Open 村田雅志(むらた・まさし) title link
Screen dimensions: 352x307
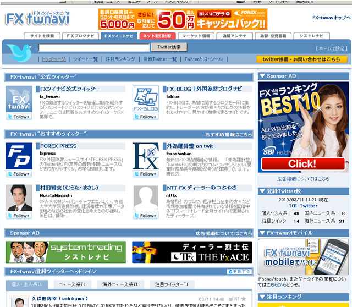click(x=69, y=188)
